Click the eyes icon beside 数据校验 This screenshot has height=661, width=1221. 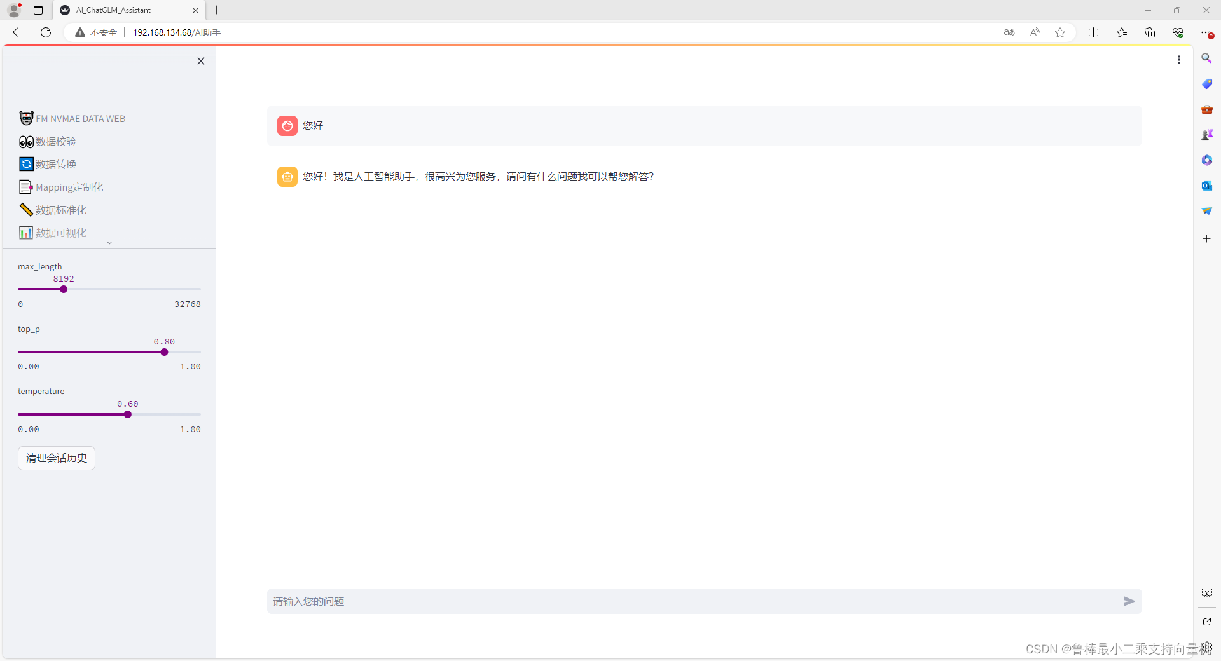click(26, 141)
